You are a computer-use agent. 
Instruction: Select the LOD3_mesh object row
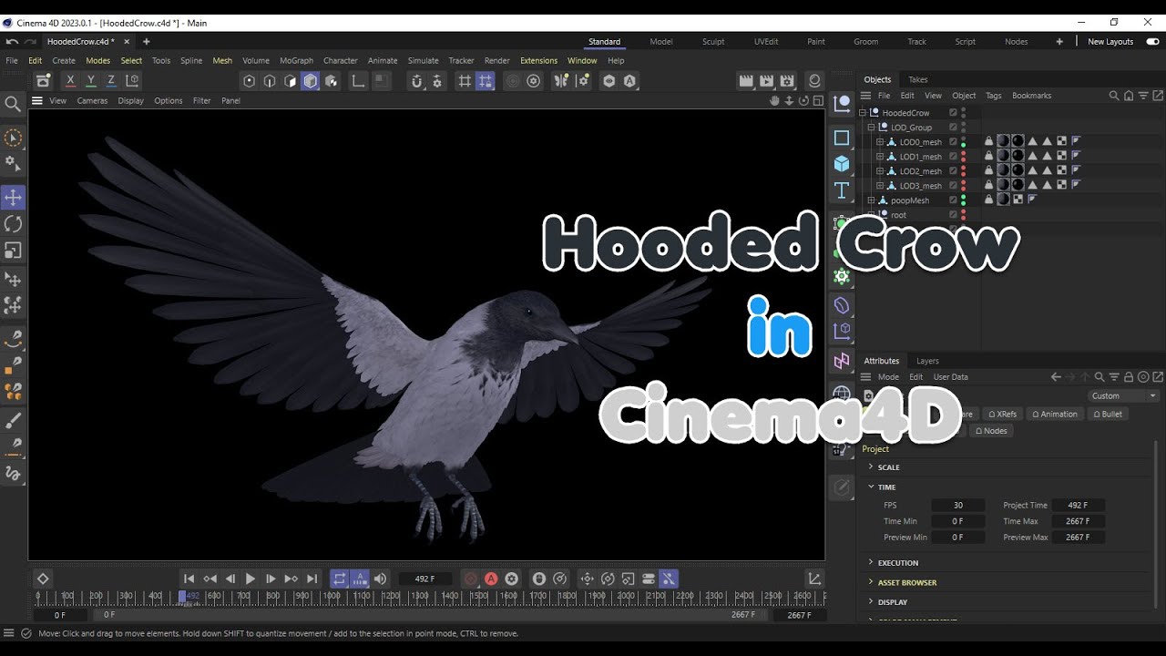(x=920, y=186)
